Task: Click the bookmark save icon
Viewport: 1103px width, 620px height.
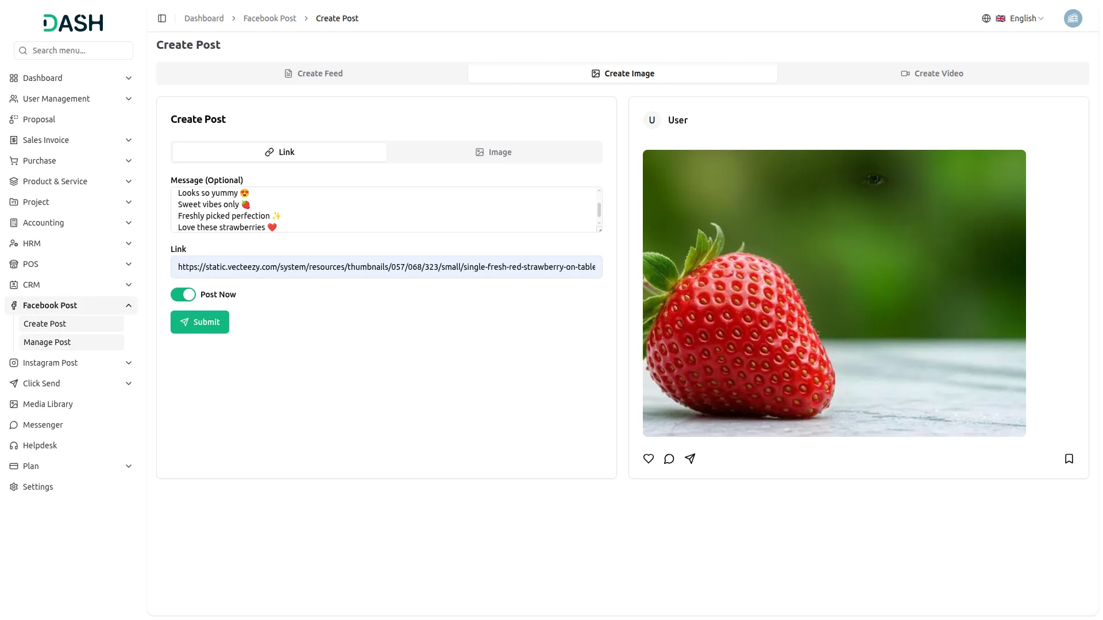Action: (1069, 459)
